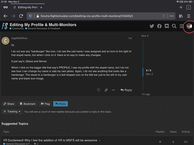Open the Discord link in header

click(167, 26)
